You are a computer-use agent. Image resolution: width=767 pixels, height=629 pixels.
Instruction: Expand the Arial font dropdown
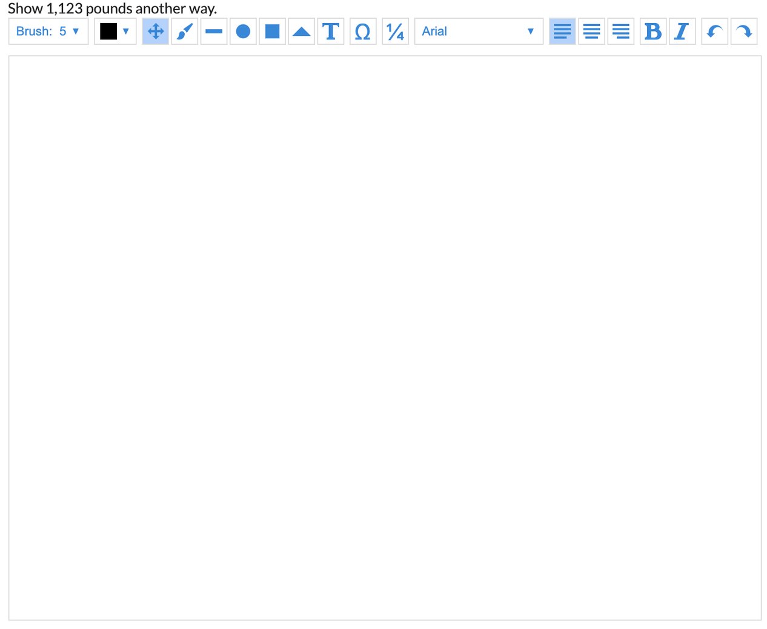478,32
